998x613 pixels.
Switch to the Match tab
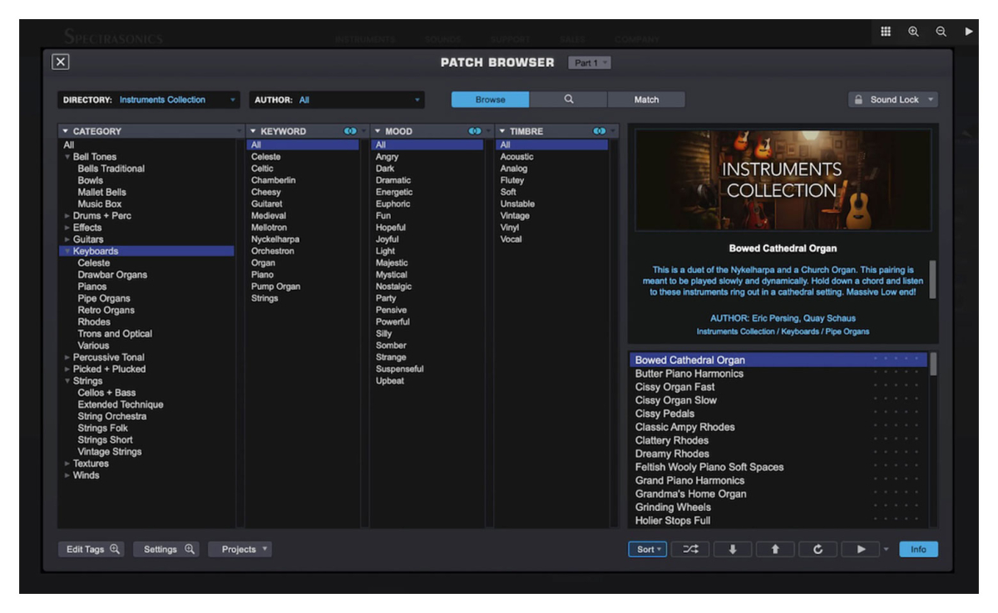[x=646, y=100]
